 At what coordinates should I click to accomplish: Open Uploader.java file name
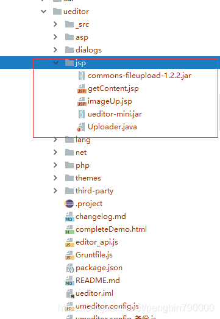112,127
